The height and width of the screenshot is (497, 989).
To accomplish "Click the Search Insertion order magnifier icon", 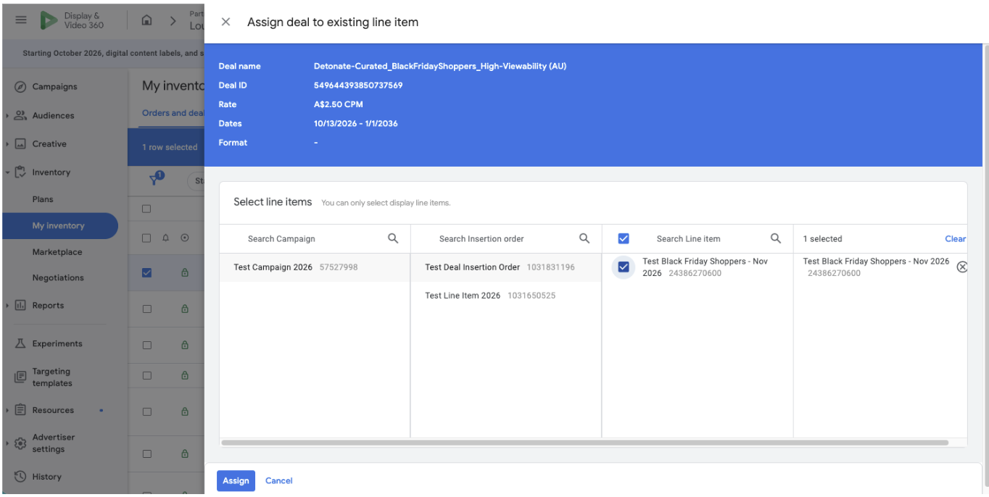I will point(584,238).
